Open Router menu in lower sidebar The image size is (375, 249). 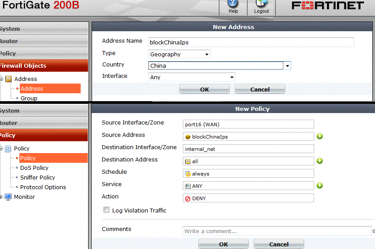pyautogui.click(x=44, y=123)
